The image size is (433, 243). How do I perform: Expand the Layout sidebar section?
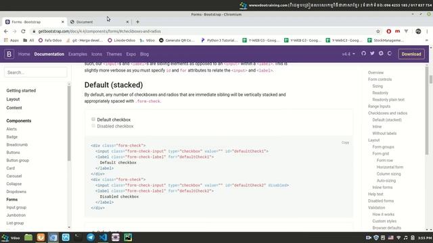coord(13,99)
